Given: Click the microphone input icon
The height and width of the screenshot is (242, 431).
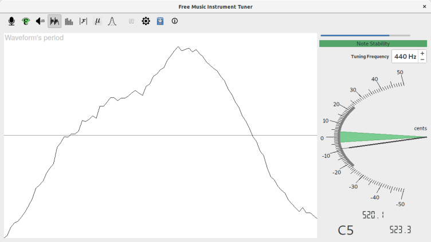Looking at the screenshot, I should pos(11,21).
